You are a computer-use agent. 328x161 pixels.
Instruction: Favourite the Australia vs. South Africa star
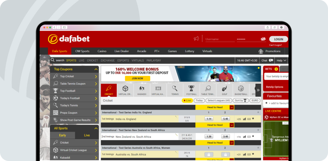point(253,154)
